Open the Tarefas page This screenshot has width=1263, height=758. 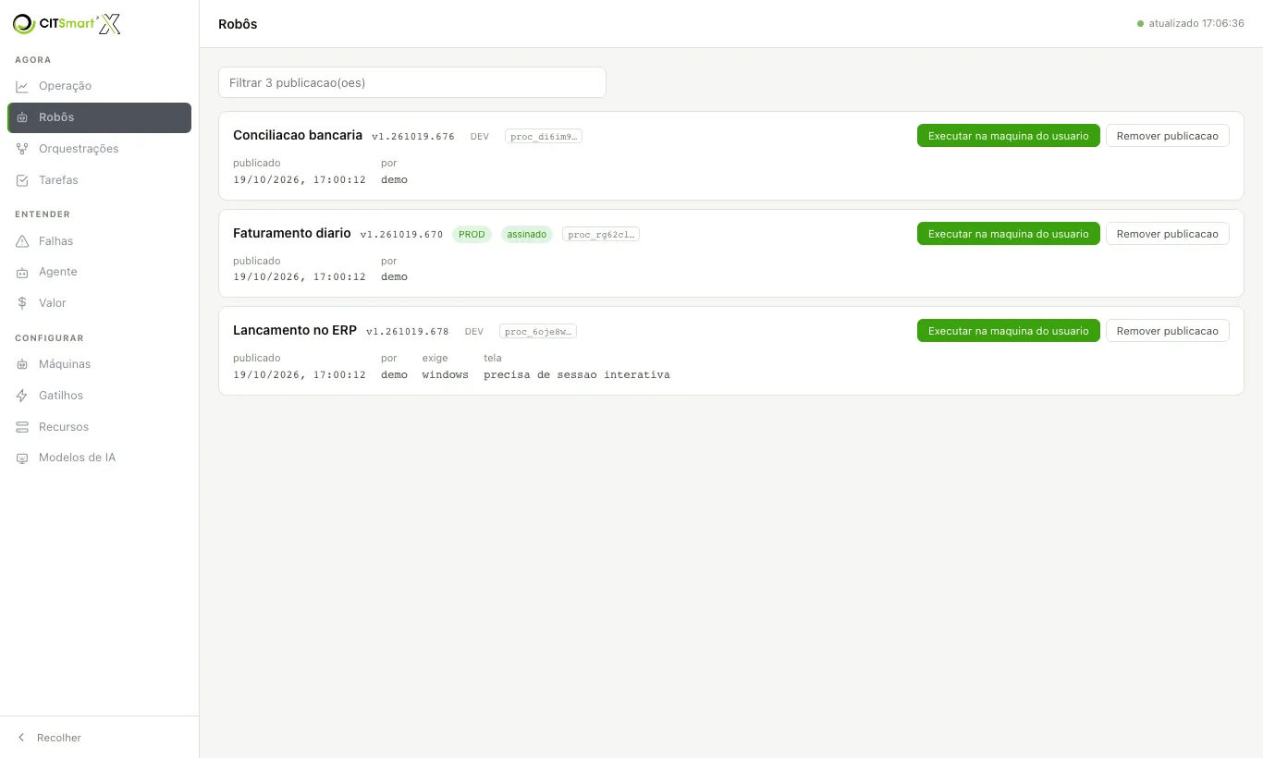(x=99, y=180)
